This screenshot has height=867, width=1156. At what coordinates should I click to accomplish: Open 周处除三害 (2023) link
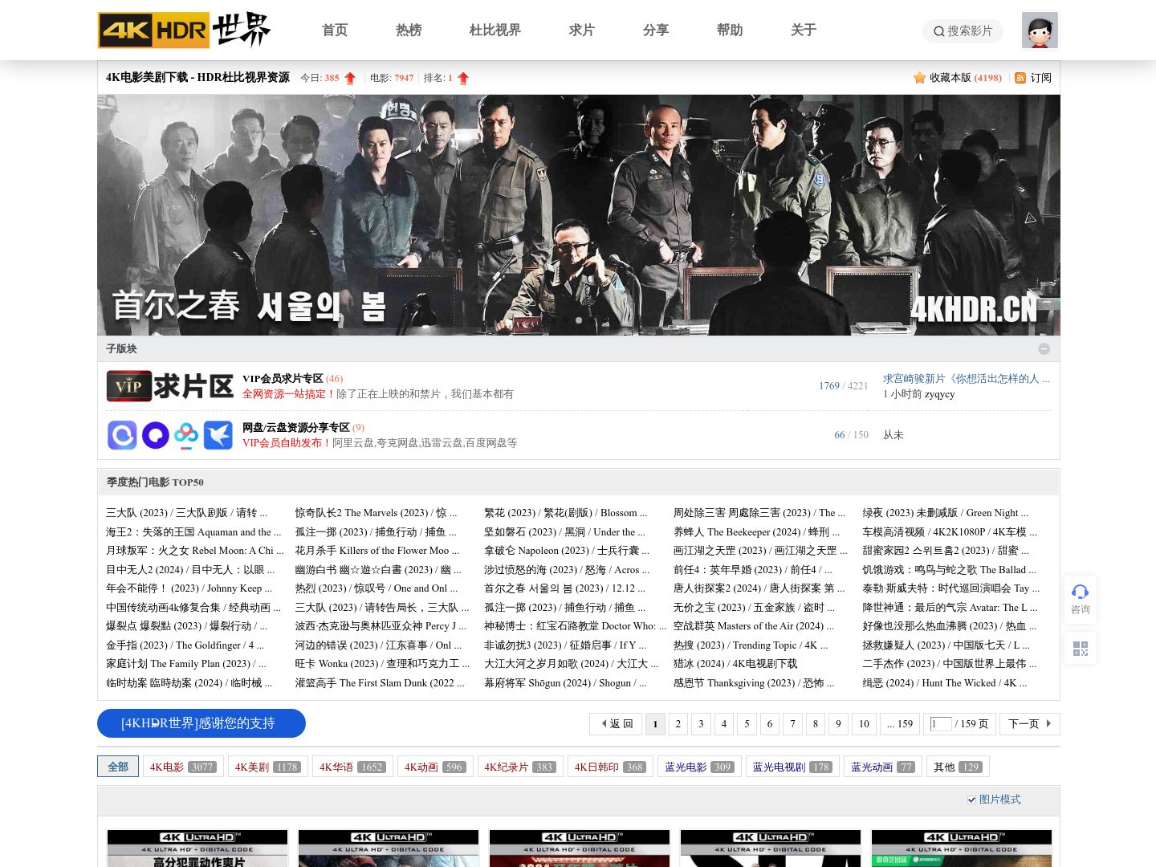click(759, 513)
